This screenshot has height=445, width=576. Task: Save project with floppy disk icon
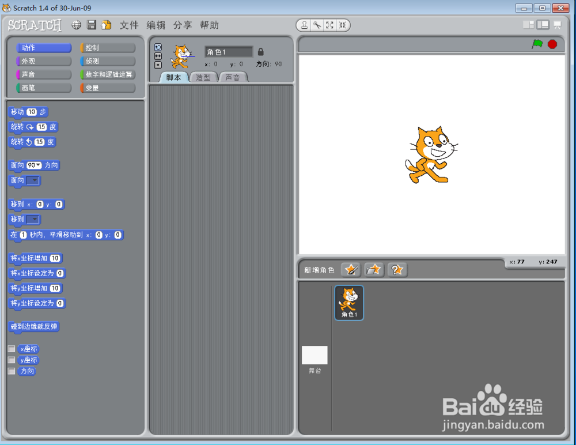click(x=92, y=25)
